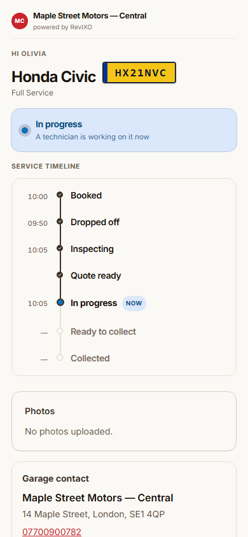The width and height of the screenshot is (248, 537).
Task: Click the HX21NVC number plate badge
Action: point(139,73)
